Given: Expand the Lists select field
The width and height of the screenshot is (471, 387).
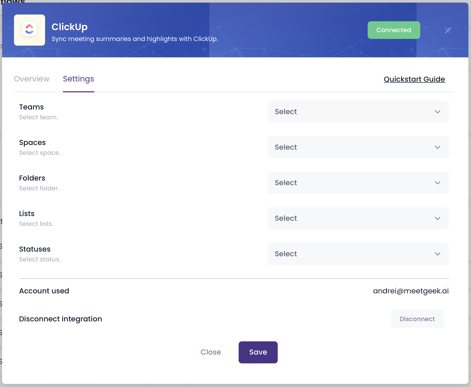Looking at the screenshot, I should [358, 218].
